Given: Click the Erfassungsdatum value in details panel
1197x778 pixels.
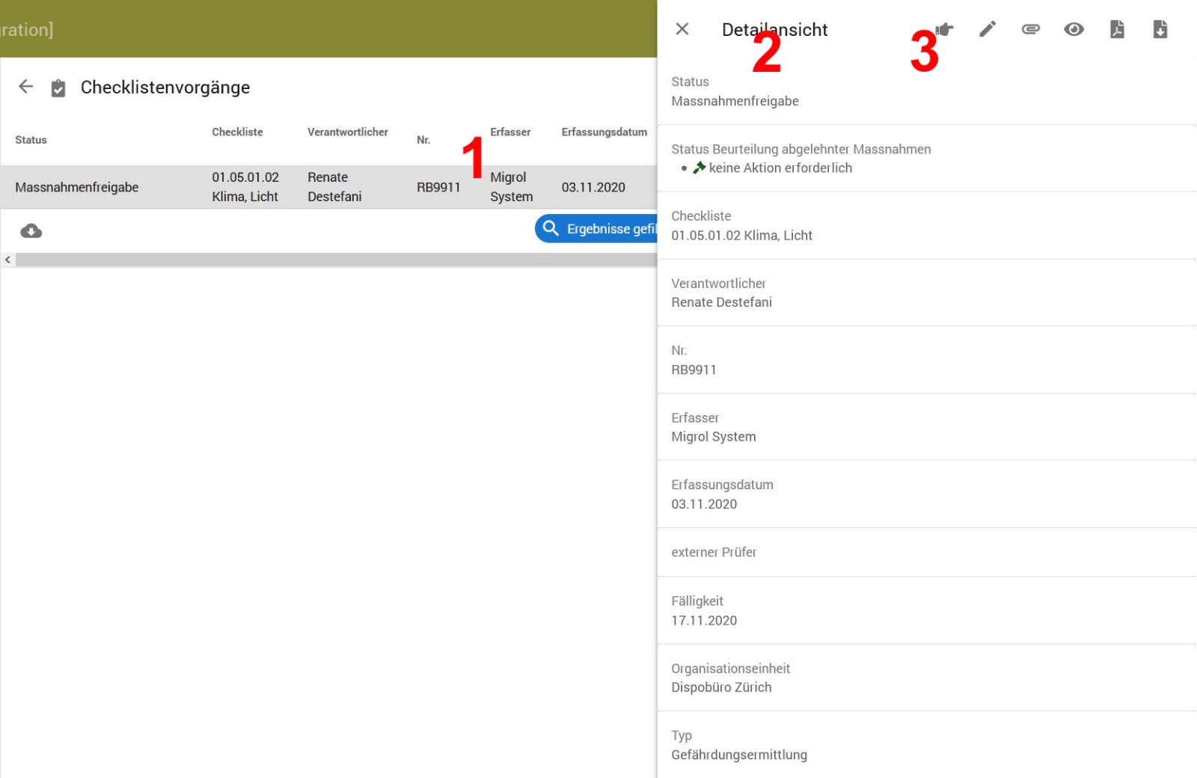Looking at the screenshot, I should click(x=704, y=504).
